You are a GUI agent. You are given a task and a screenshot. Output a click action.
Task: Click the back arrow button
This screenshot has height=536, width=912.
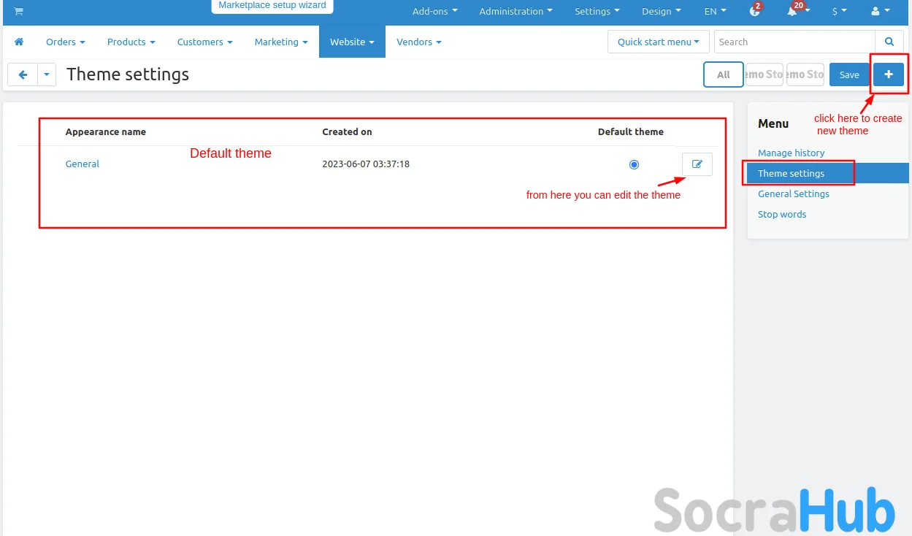pos(23,74)
